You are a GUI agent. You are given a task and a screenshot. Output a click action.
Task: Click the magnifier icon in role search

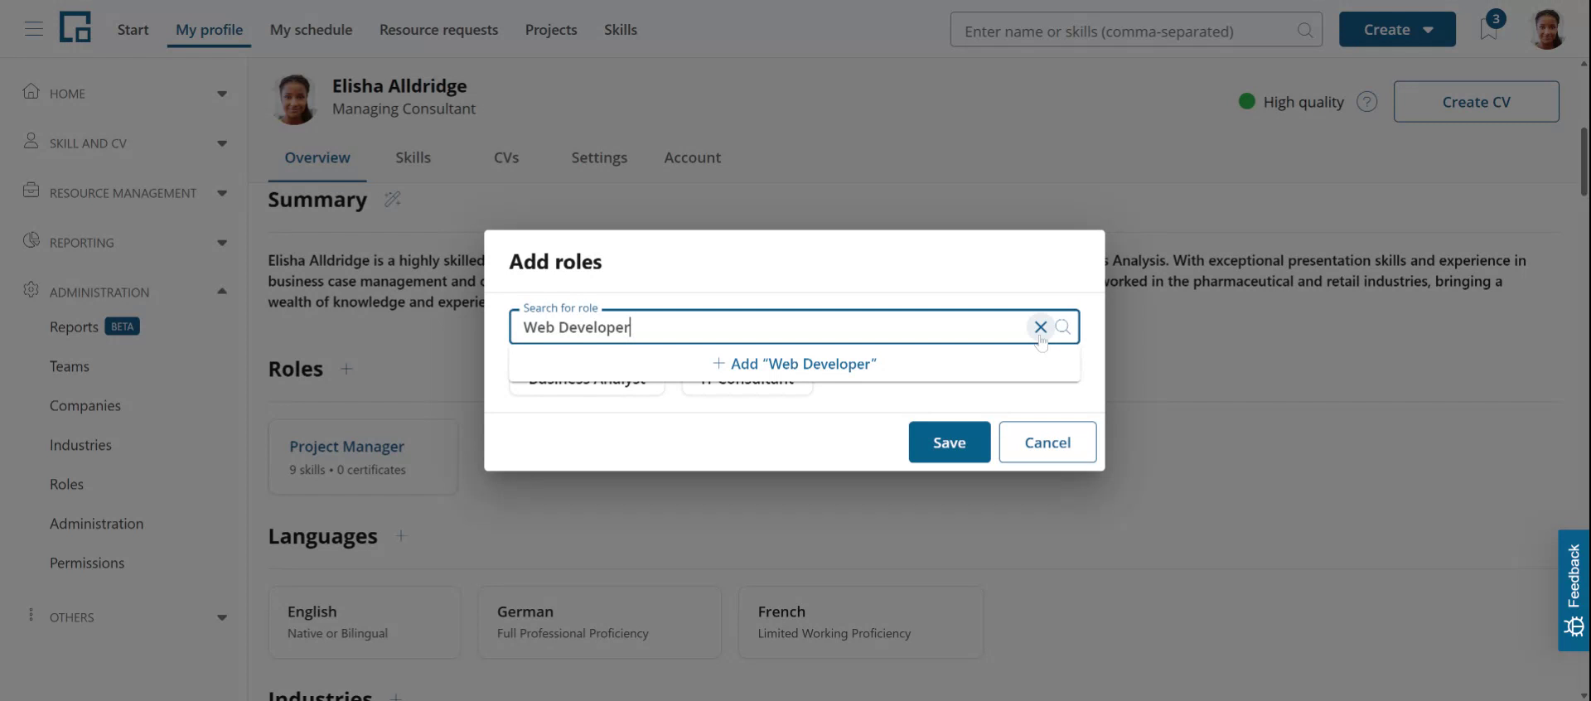(1063, 326)
